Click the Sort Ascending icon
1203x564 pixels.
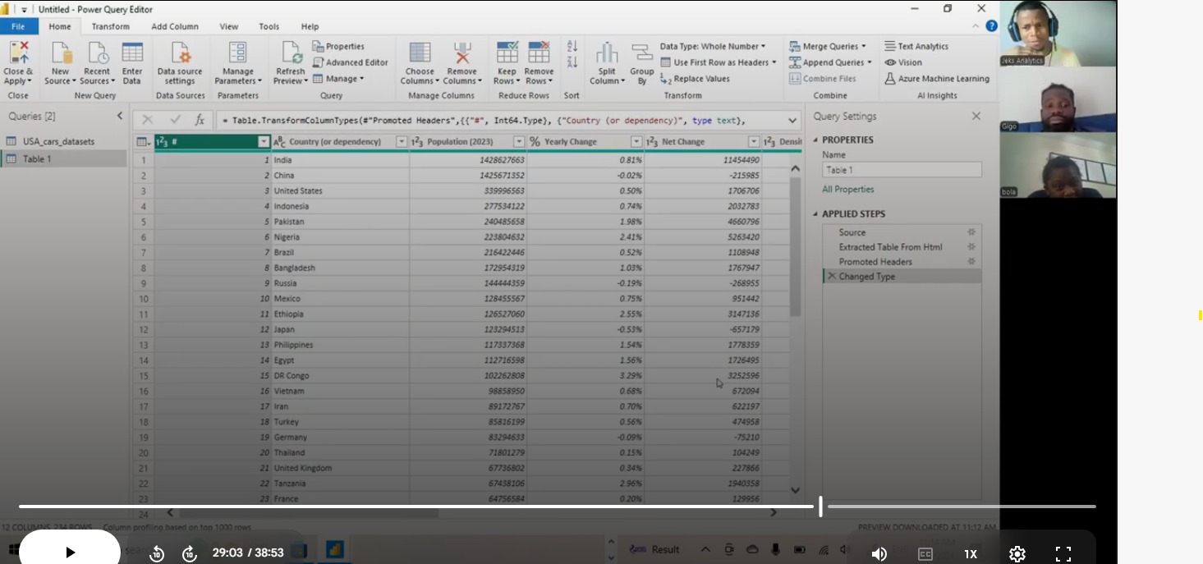coord(572,46)
